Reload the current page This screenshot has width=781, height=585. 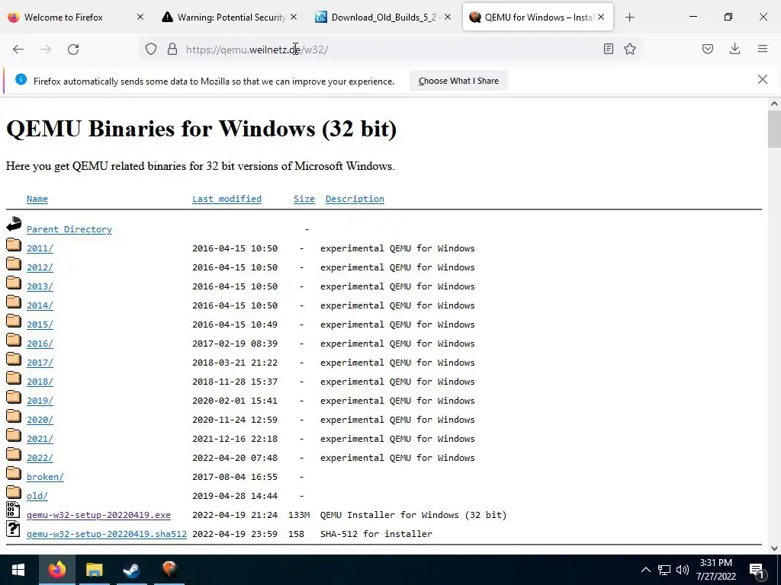pyautogui.click(x=73, y=50)
